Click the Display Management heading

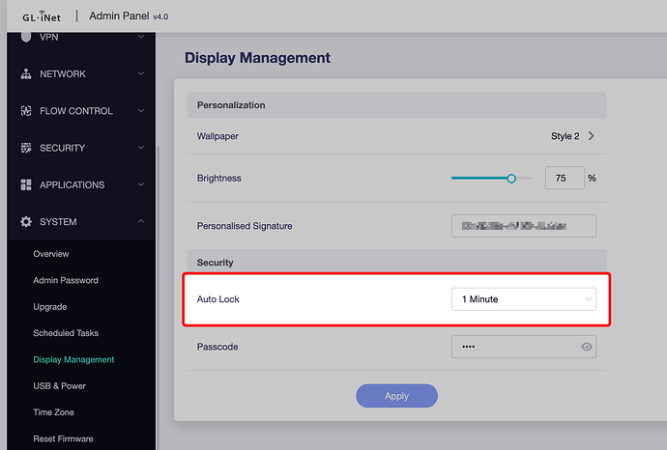click(257, 58)
